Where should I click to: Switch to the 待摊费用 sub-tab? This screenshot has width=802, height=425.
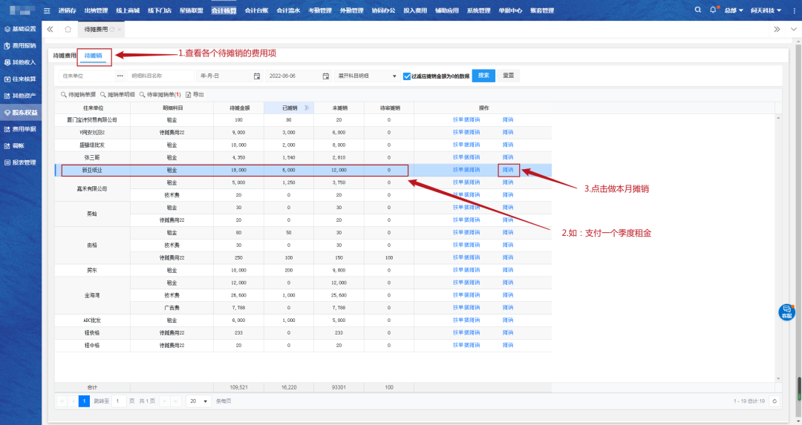tap(64, 56)
